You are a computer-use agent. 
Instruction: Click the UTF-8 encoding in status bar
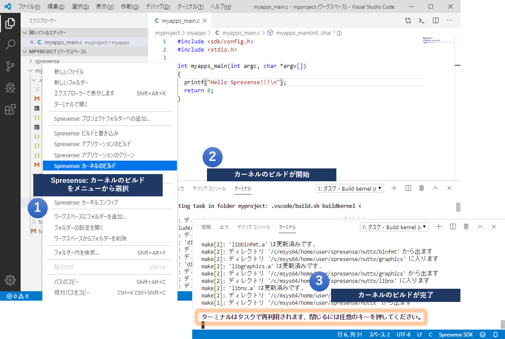coord(403,335)
